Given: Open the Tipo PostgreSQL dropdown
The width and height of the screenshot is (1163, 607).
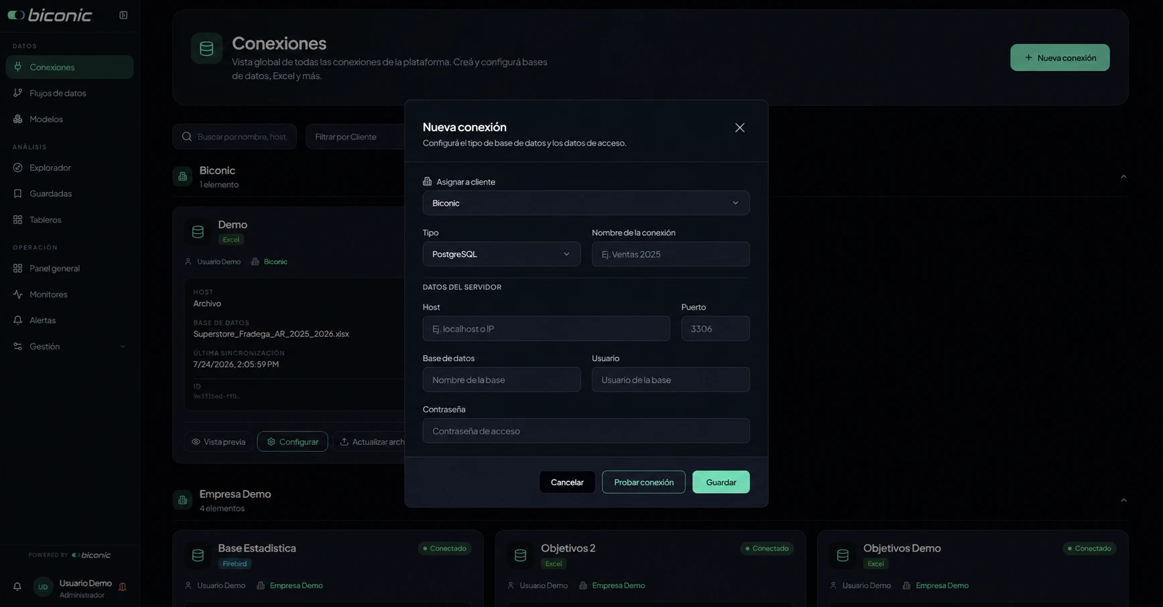Looking at the screenshot, I should pos(501,254).
